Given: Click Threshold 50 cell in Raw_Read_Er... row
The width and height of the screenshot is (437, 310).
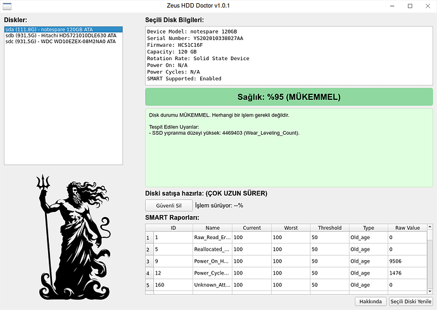Looking at the screenshot, I should 330,237.
